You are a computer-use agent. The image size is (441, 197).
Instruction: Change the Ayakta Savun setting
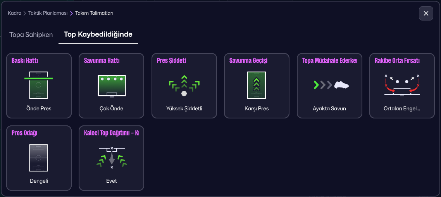tap(329, 108)
